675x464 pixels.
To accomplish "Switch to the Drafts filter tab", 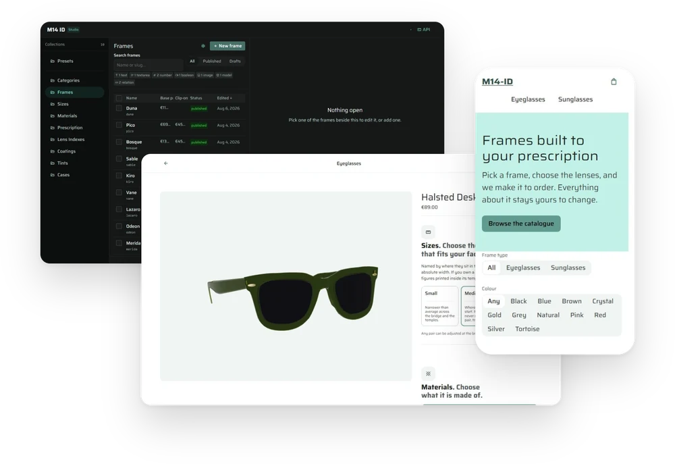I will pos(235,61).
